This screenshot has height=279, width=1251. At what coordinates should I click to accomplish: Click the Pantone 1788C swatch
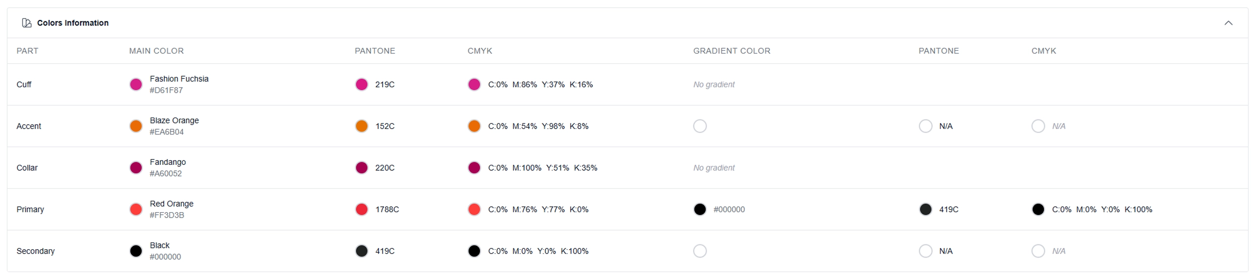click(x=362, y=209)
